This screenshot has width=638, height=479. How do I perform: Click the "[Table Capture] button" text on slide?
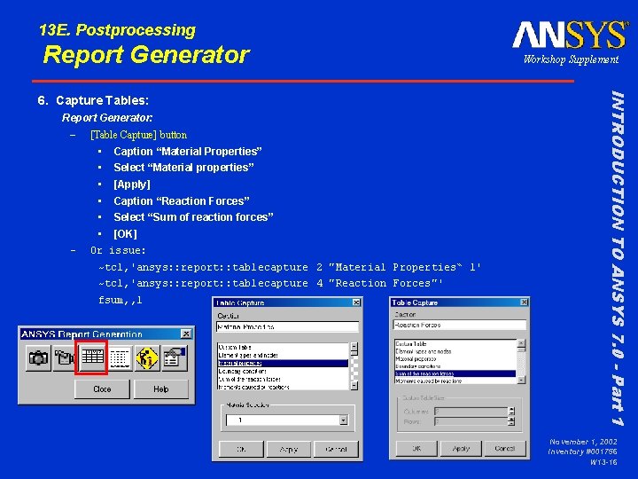pyautogui.click(x=139, y=135)
